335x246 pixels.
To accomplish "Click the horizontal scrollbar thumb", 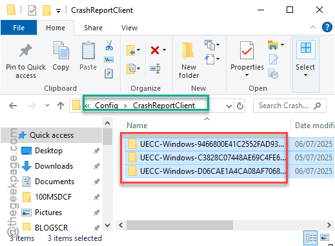I will click(179, 225).
